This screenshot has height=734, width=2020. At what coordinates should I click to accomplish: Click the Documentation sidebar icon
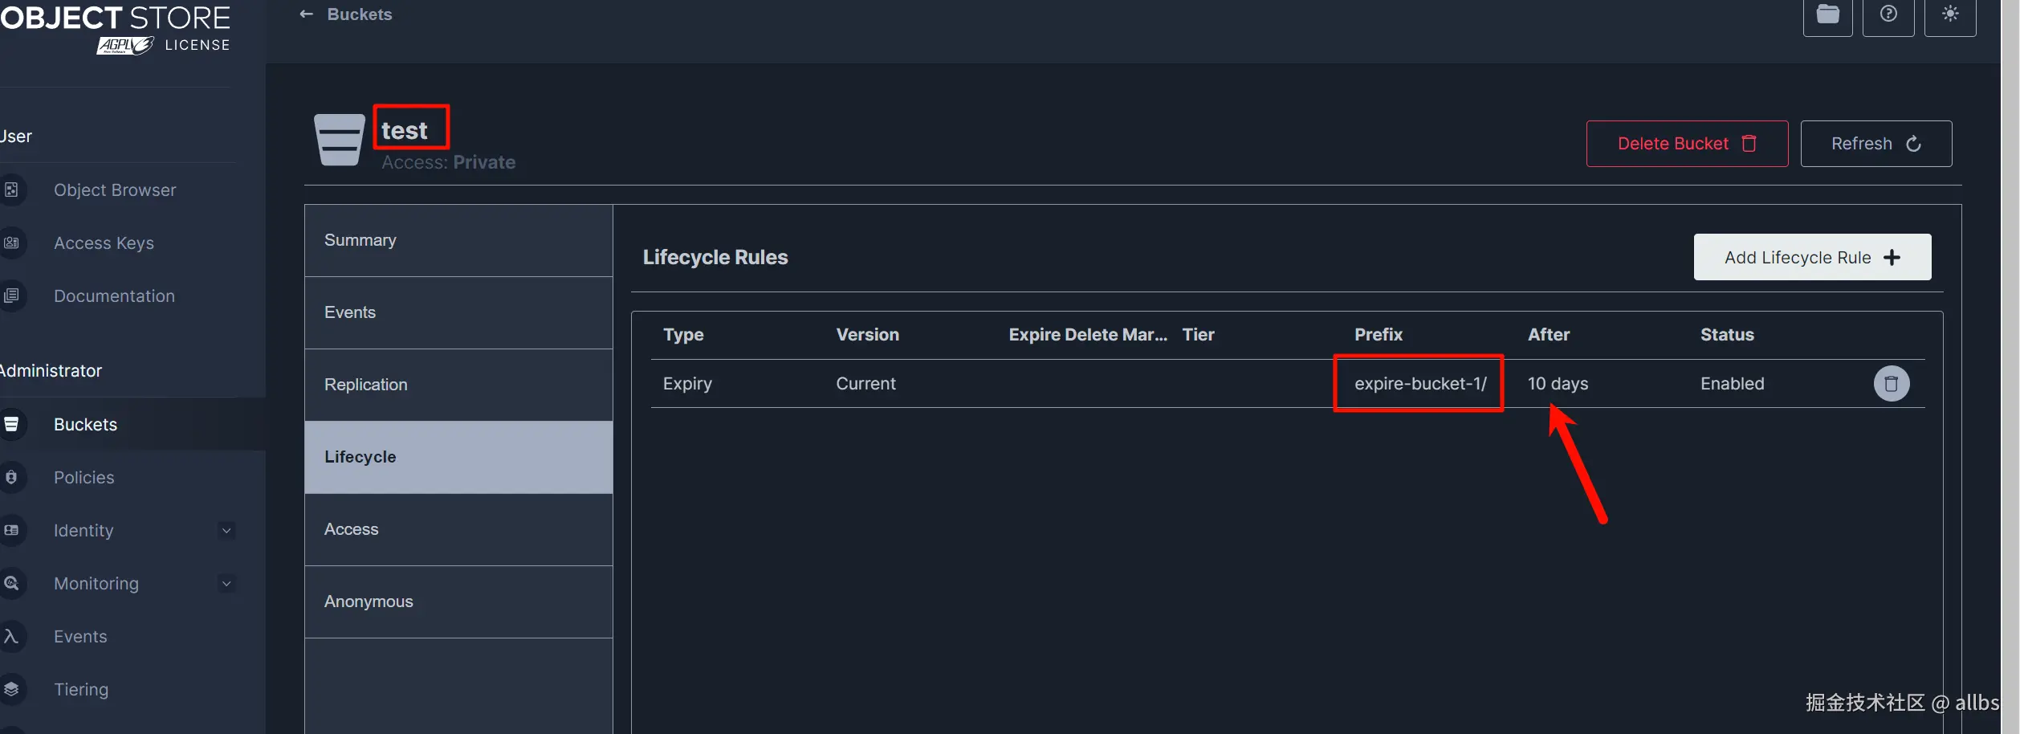coord(11,296)
